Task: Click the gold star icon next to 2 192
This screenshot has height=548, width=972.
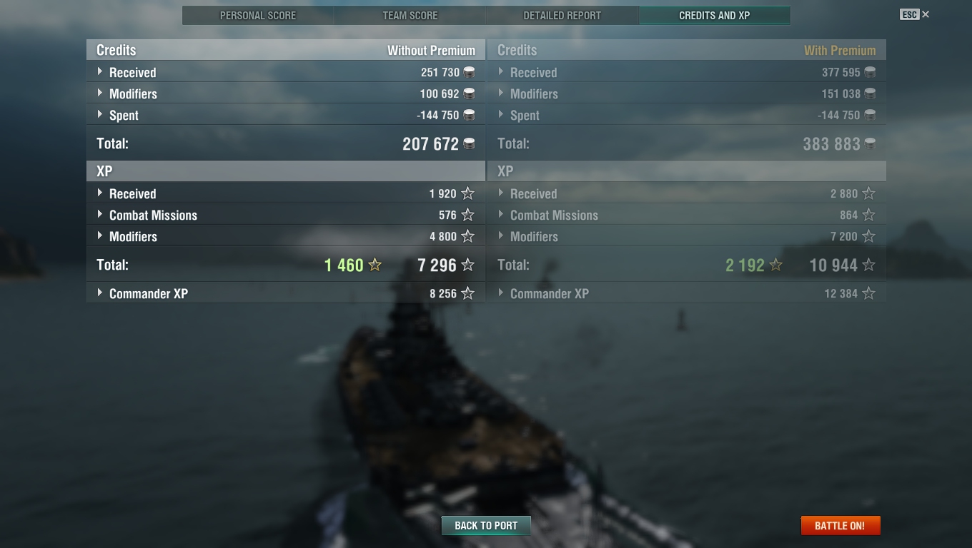Action: pyautogui.click(x=775, y=265)
